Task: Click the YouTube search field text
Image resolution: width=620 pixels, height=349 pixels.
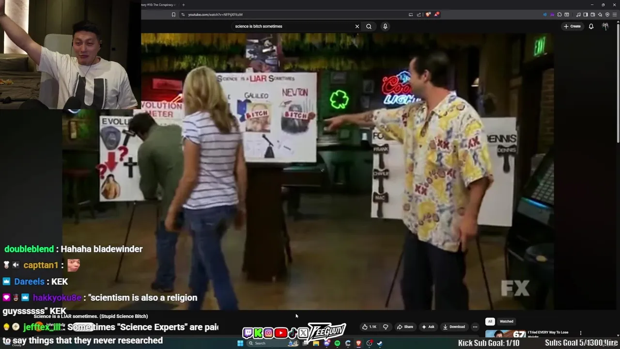Action: coord(259,26)
